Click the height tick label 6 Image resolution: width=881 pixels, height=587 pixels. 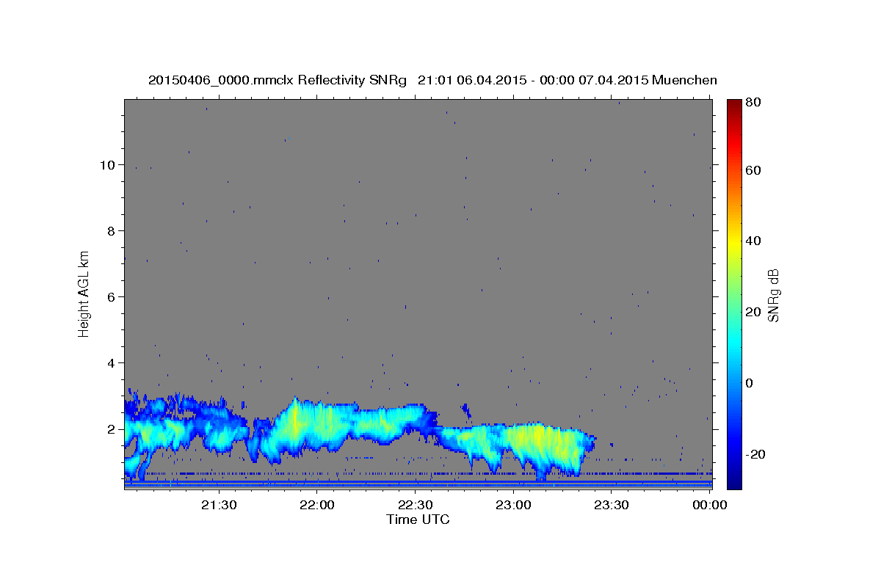112,297
